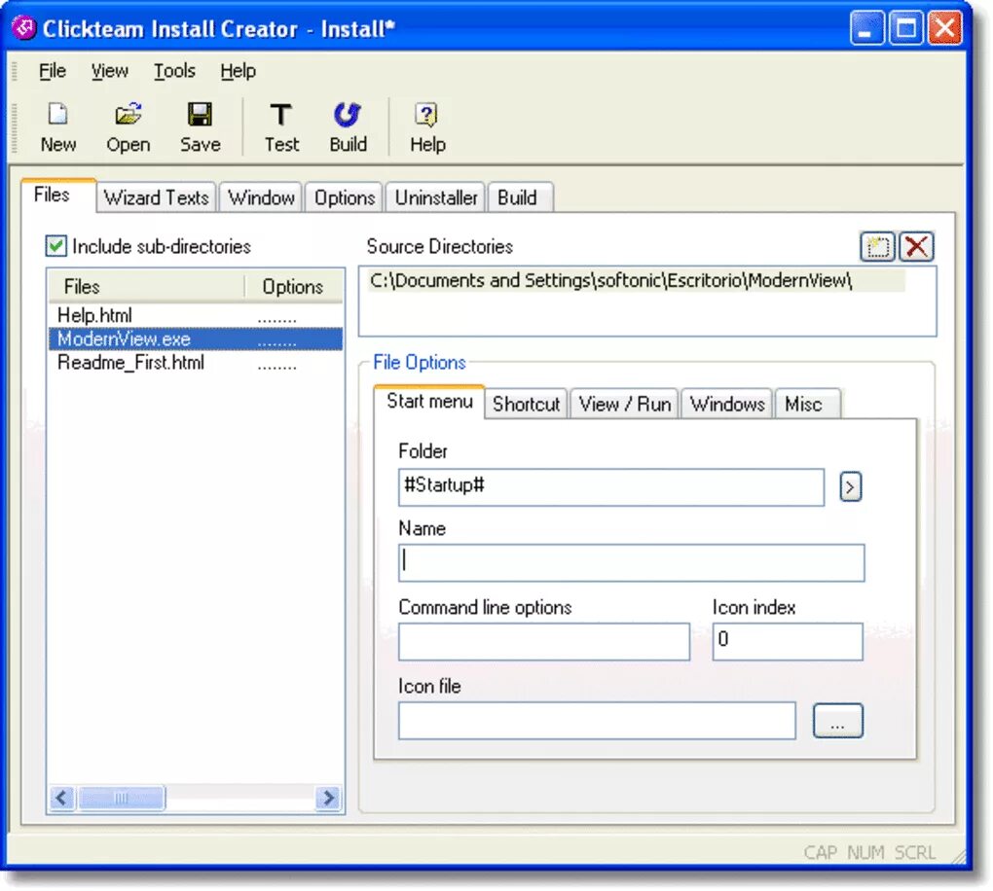Select the Start menu file options tab
Image resolution: width=993 pixels, height=891 pixels.
click(429, 401)
